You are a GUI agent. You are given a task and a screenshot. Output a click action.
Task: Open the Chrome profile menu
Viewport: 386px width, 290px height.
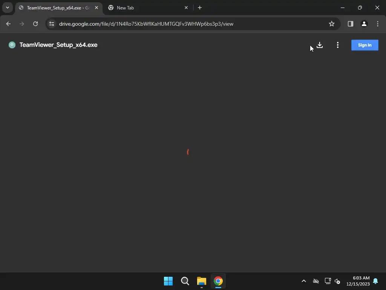tap(364, 24)
